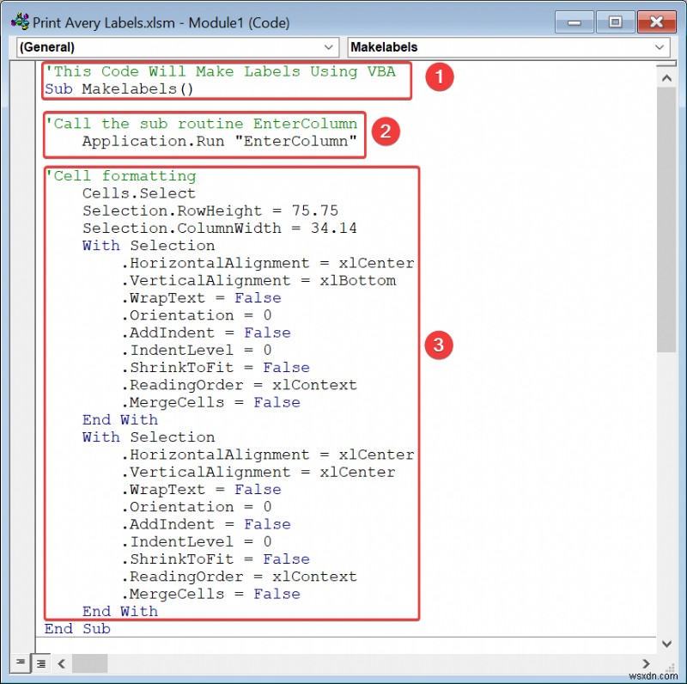Screen dimensions: 687x684
Task: Click the vertical scrollbar down arrow
Action: point(666,643)
